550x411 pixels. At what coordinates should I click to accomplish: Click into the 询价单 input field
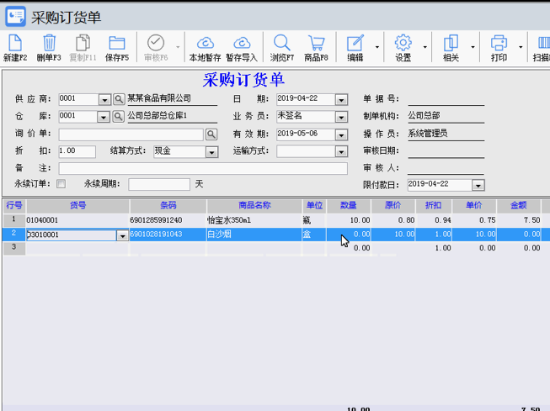tap(131, 134)
